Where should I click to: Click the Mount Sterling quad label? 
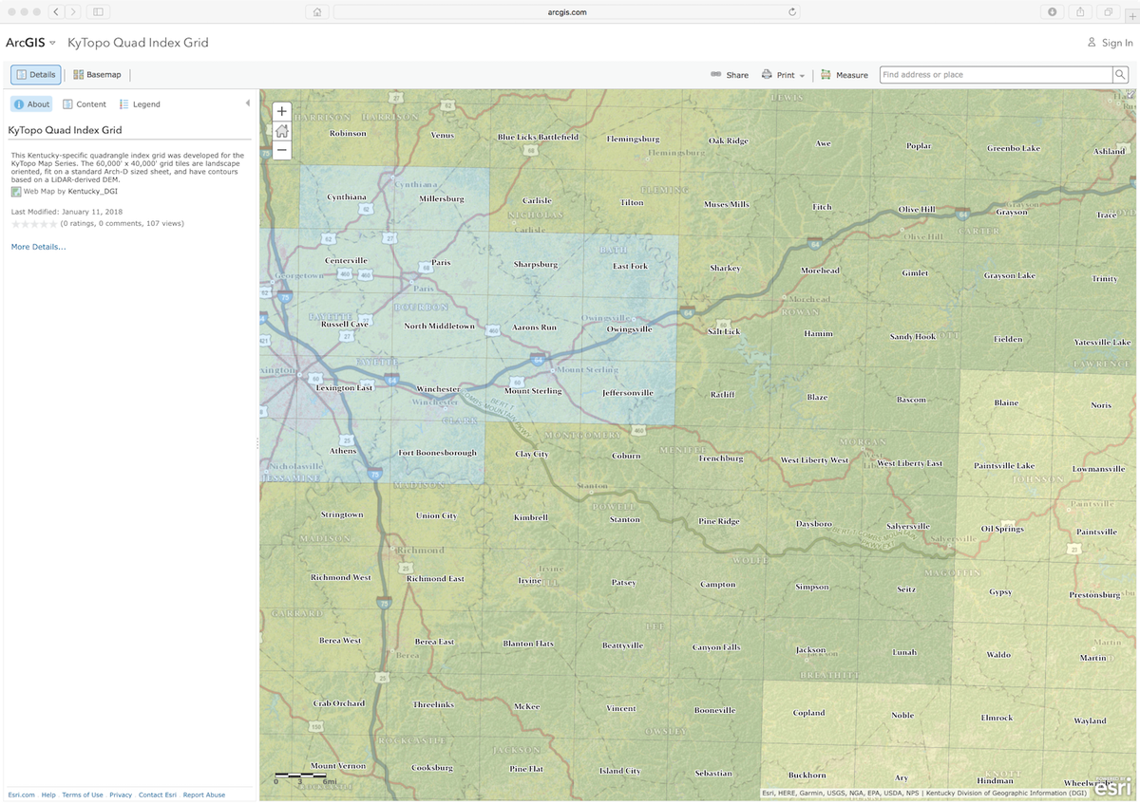click(533, 391)
